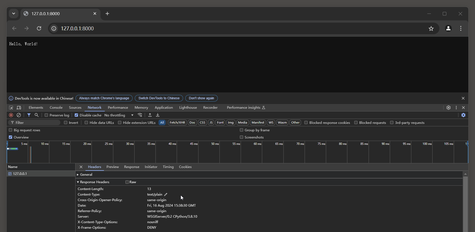
Task: Open new tab with plus button
Action: 107,14
